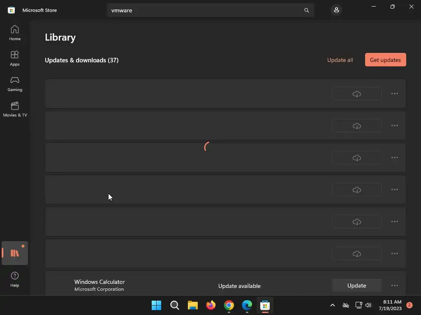The image size is (421, 315).
Task: Open more options for Windows Calculator
Action: tap(394, 285)
